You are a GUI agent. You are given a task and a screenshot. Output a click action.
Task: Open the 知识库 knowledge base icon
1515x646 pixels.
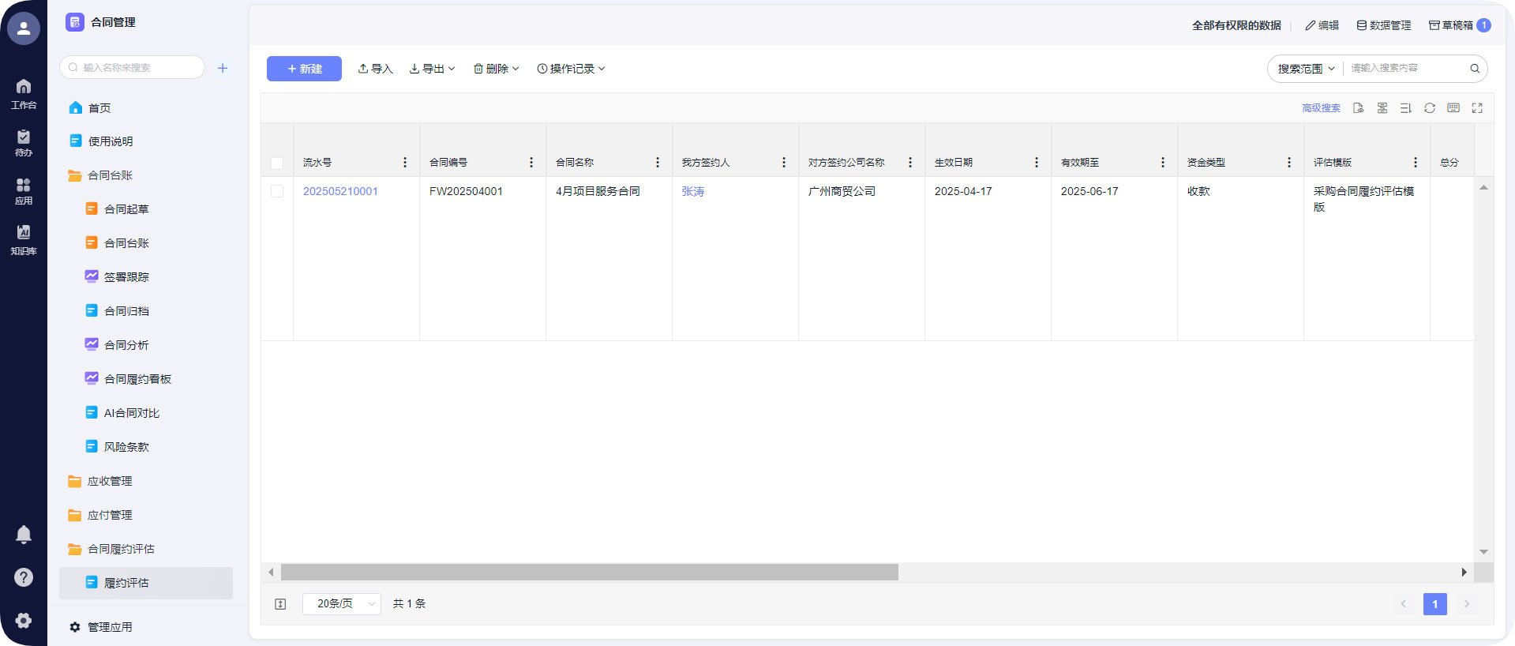point(24,238)
